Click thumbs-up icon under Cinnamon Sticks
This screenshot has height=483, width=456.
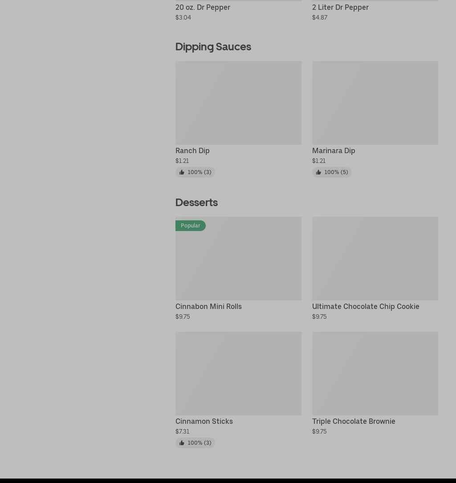tap(182, 443)
